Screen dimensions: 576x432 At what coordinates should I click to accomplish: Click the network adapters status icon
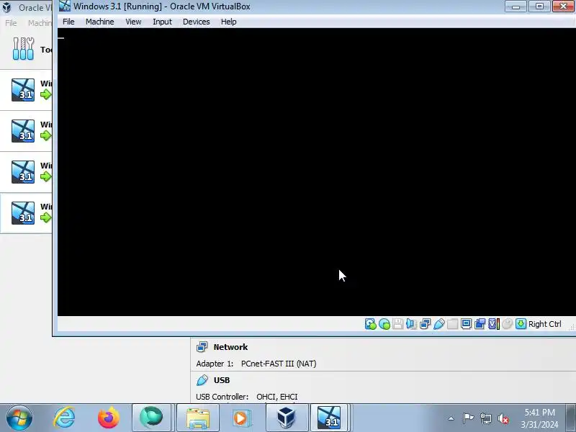pyautogui.click(x=425, y=324)
